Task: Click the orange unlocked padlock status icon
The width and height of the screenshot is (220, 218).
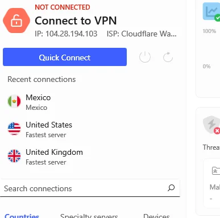Action: [x=16, y=20]
